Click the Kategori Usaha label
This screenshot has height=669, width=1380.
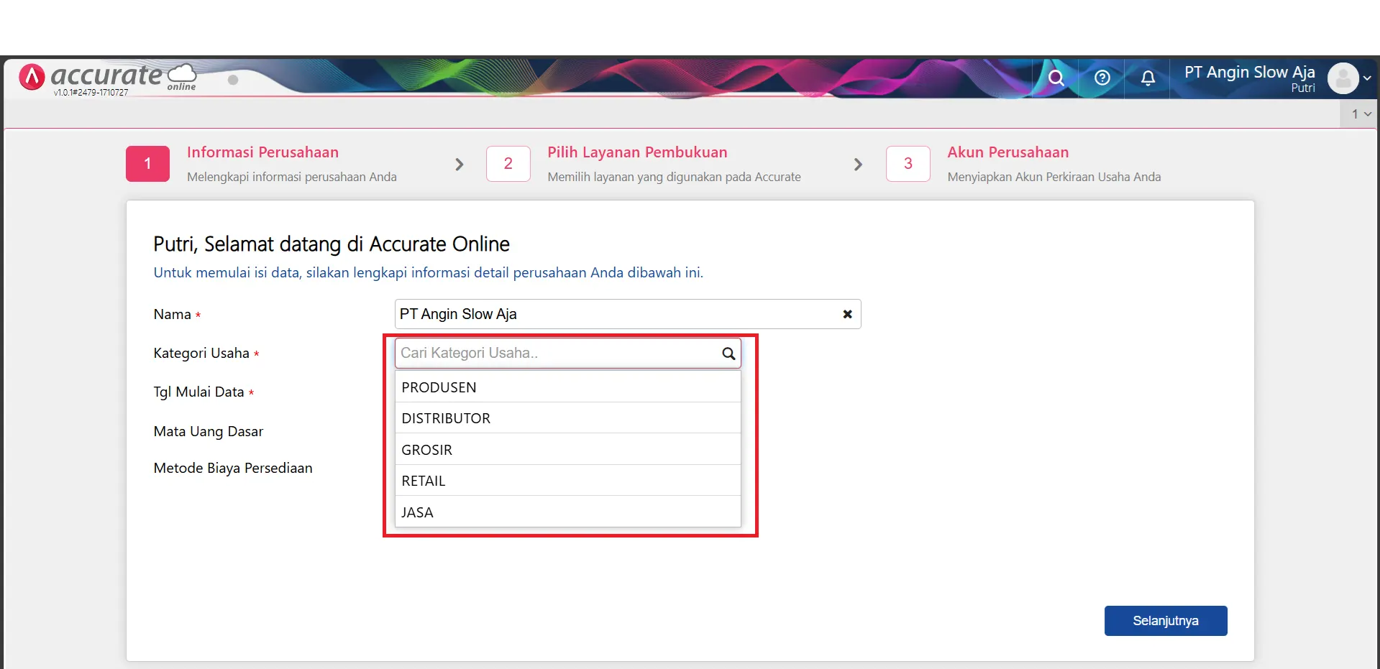click(x=201, y=353)
